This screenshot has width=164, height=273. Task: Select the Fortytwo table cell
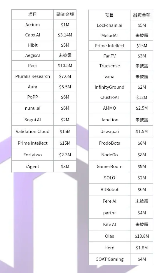32,155
